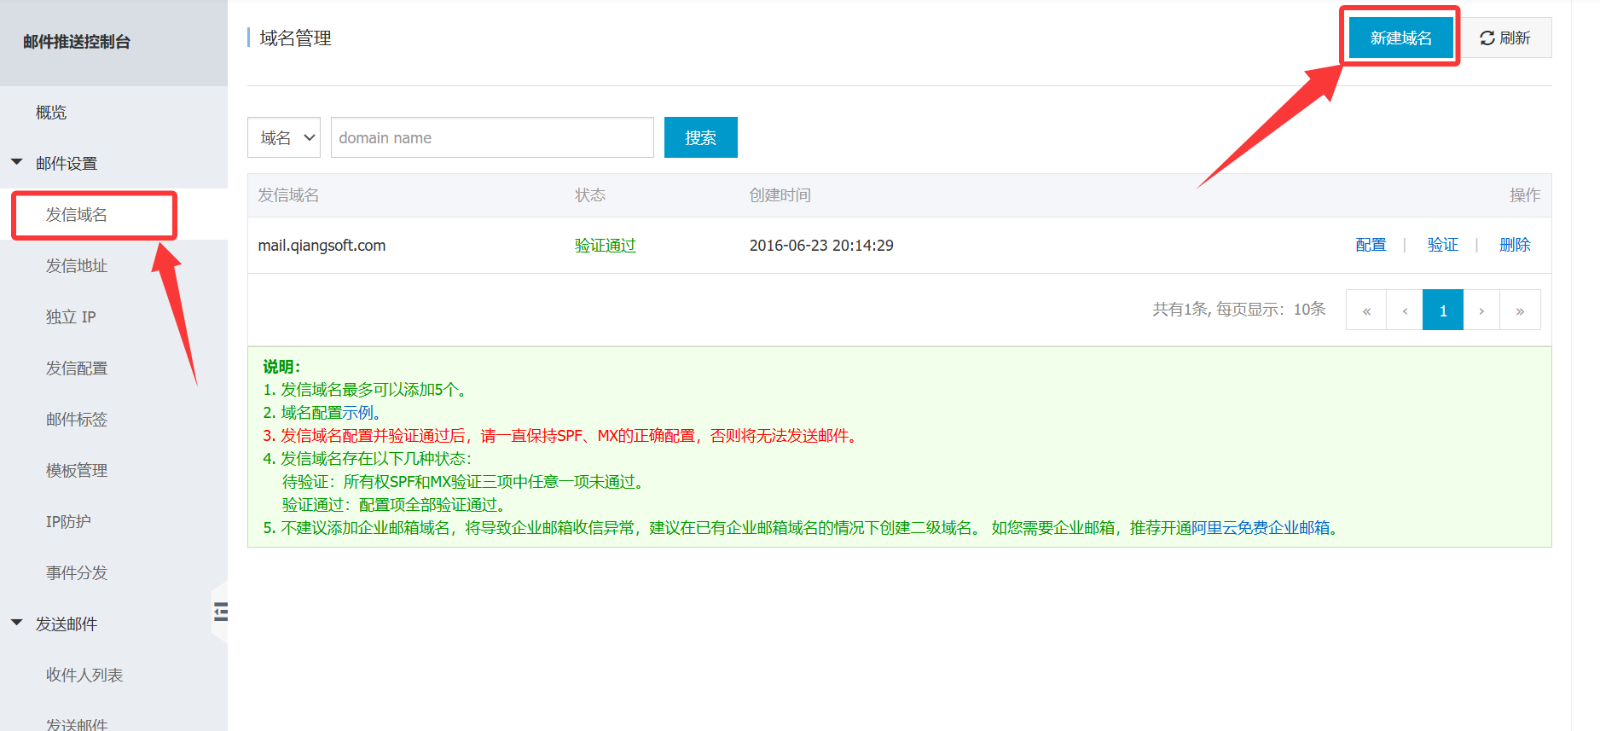Go to previous page with ‹ arrow
The height and width of the screenshot is (731, 1600).
tap(1405, 310)
